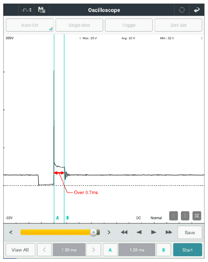
Task: Click the save-data list icon in header
Action: click(42, 10)
